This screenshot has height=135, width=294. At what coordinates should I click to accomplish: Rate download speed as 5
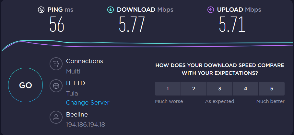click(272, 89)
